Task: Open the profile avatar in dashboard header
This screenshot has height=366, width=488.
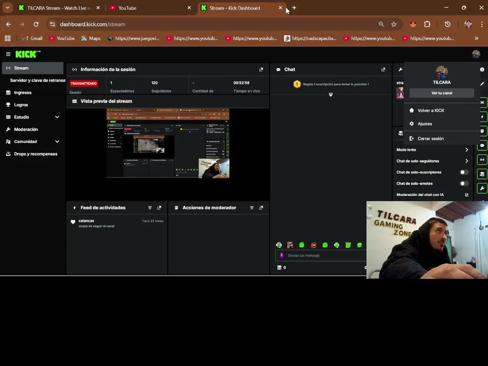Action: pyautogui.click(x=476, y=54)
